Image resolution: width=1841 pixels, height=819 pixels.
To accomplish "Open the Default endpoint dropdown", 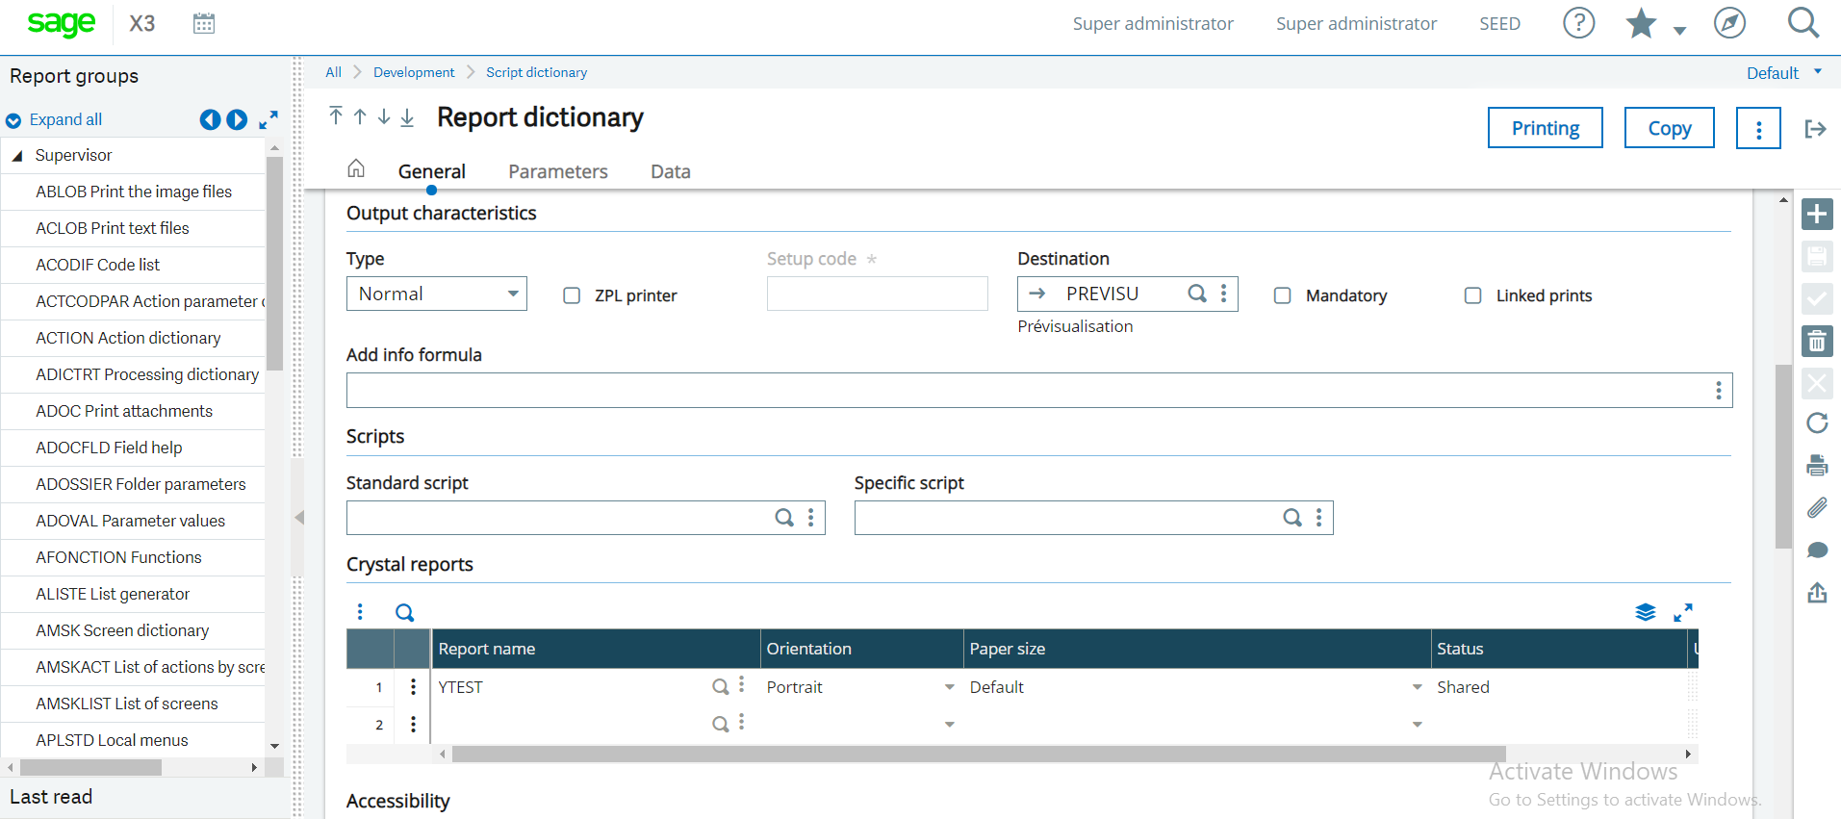I will click(1785, 73).
